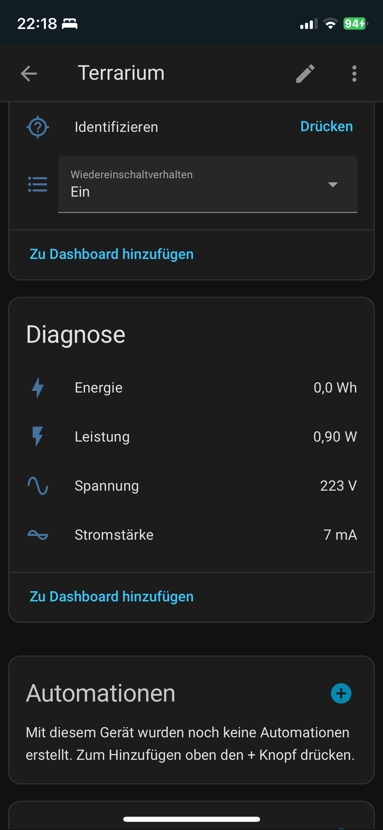Tap the back arrow icon
Screen dimensions: 383x830
29,74
